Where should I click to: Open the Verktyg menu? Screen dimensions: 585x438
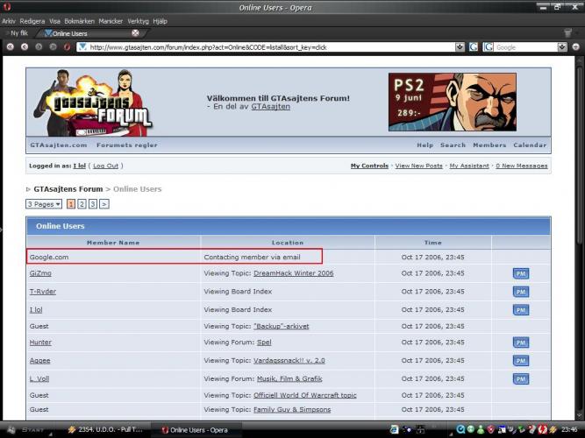point(138,19)
